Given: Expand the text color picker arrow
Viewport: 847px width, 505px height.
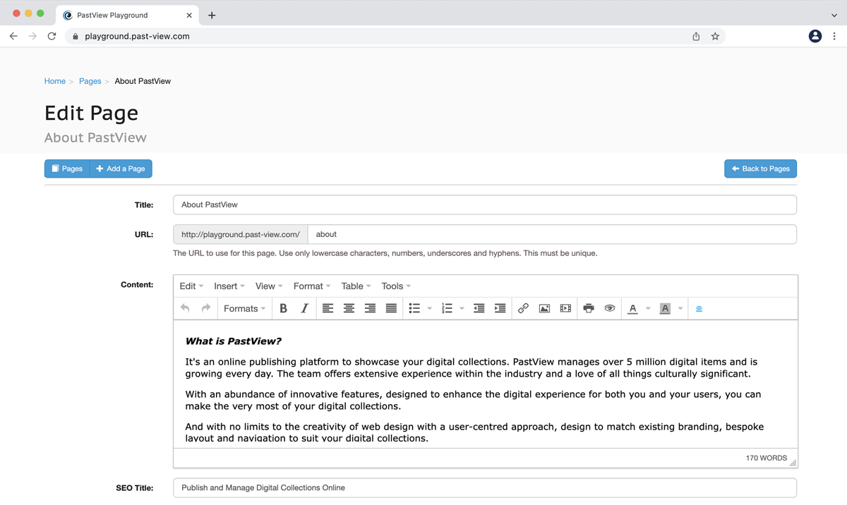Looking at the screenshot, I should 648,308.
